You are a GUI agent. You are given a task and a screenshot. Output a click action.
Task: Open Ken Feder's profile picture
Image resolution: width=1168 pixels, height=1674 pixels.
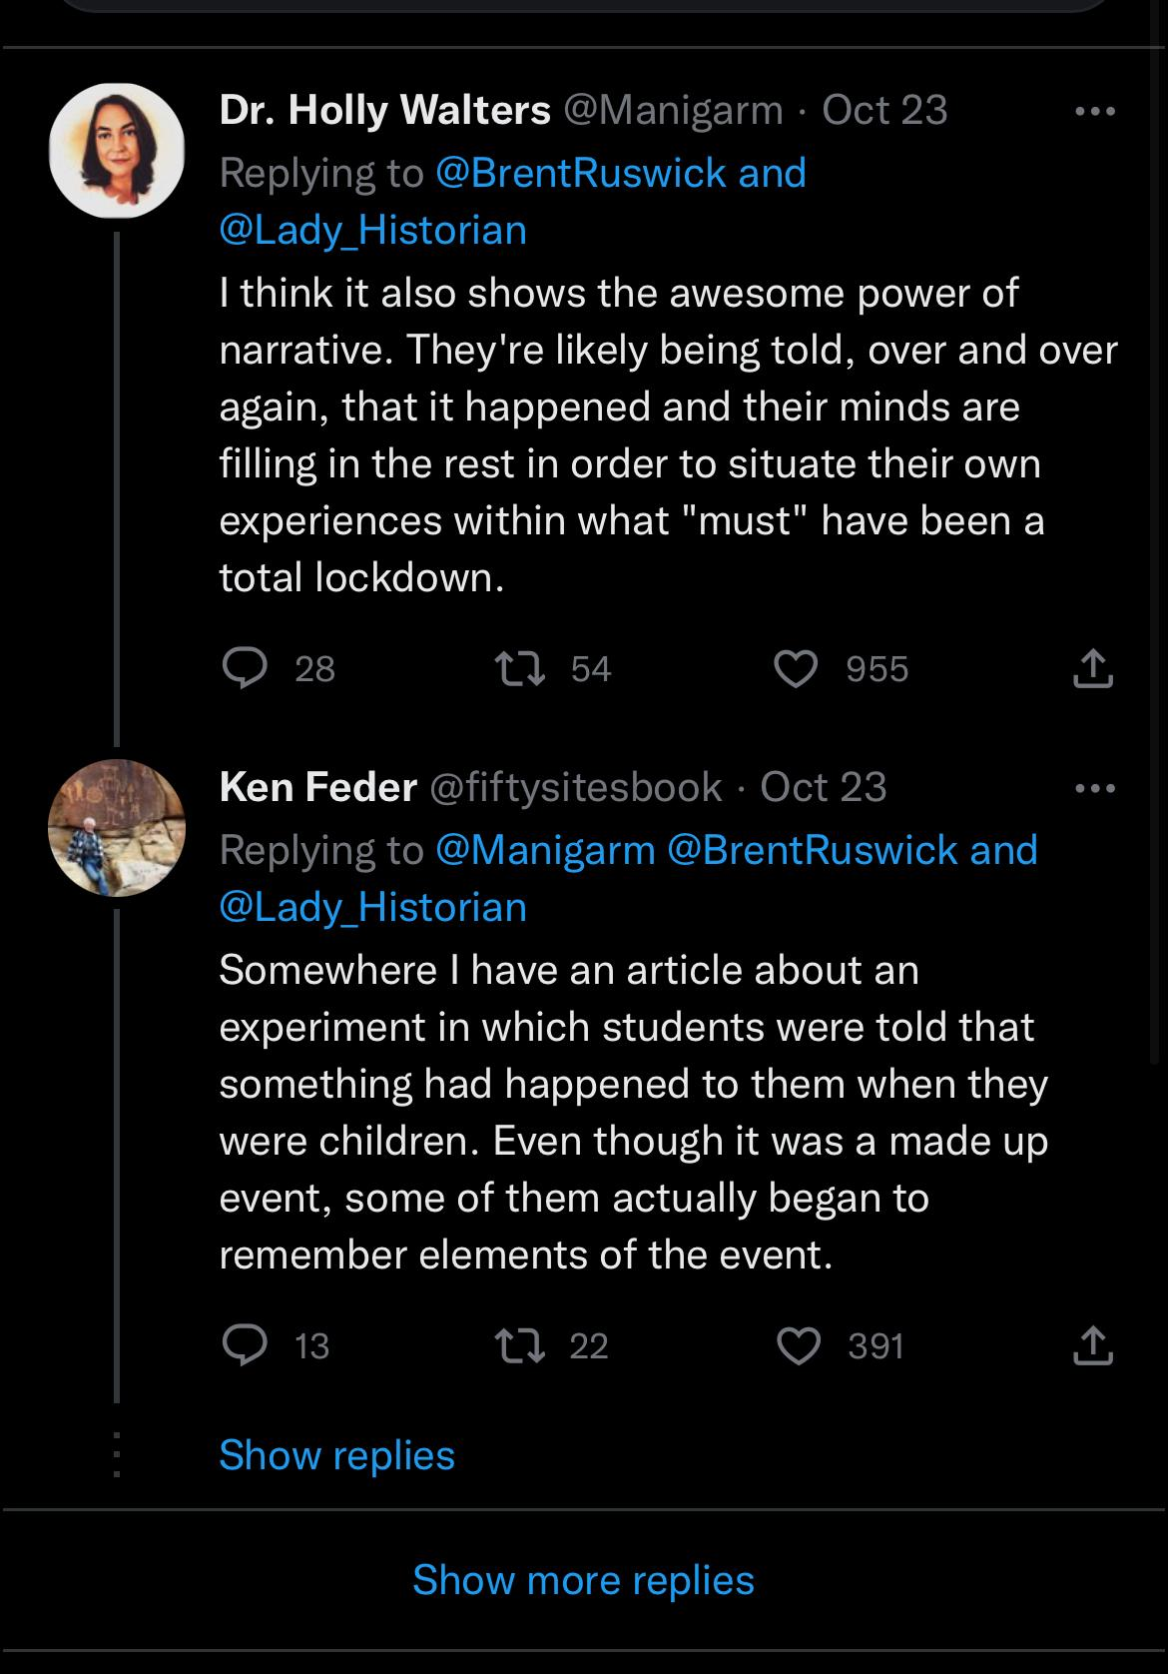tap(117, 828)
